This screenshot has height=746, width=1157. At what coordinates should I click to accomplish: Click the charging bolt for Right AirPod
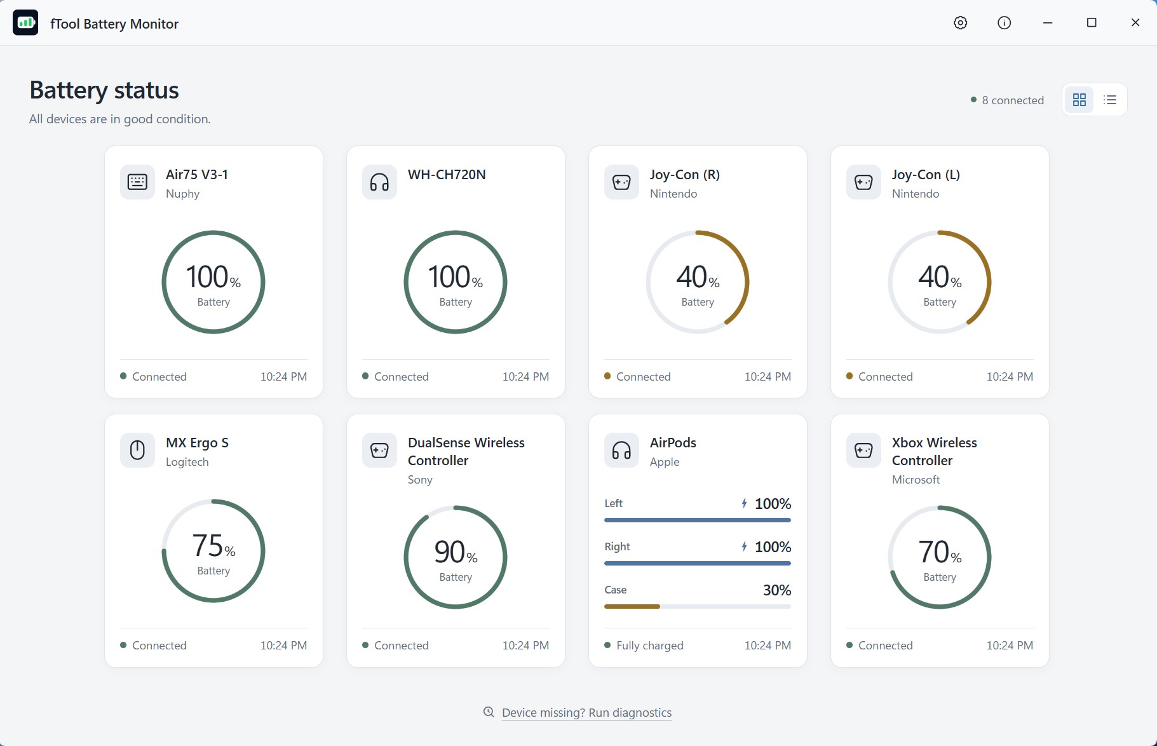(744, 546)
